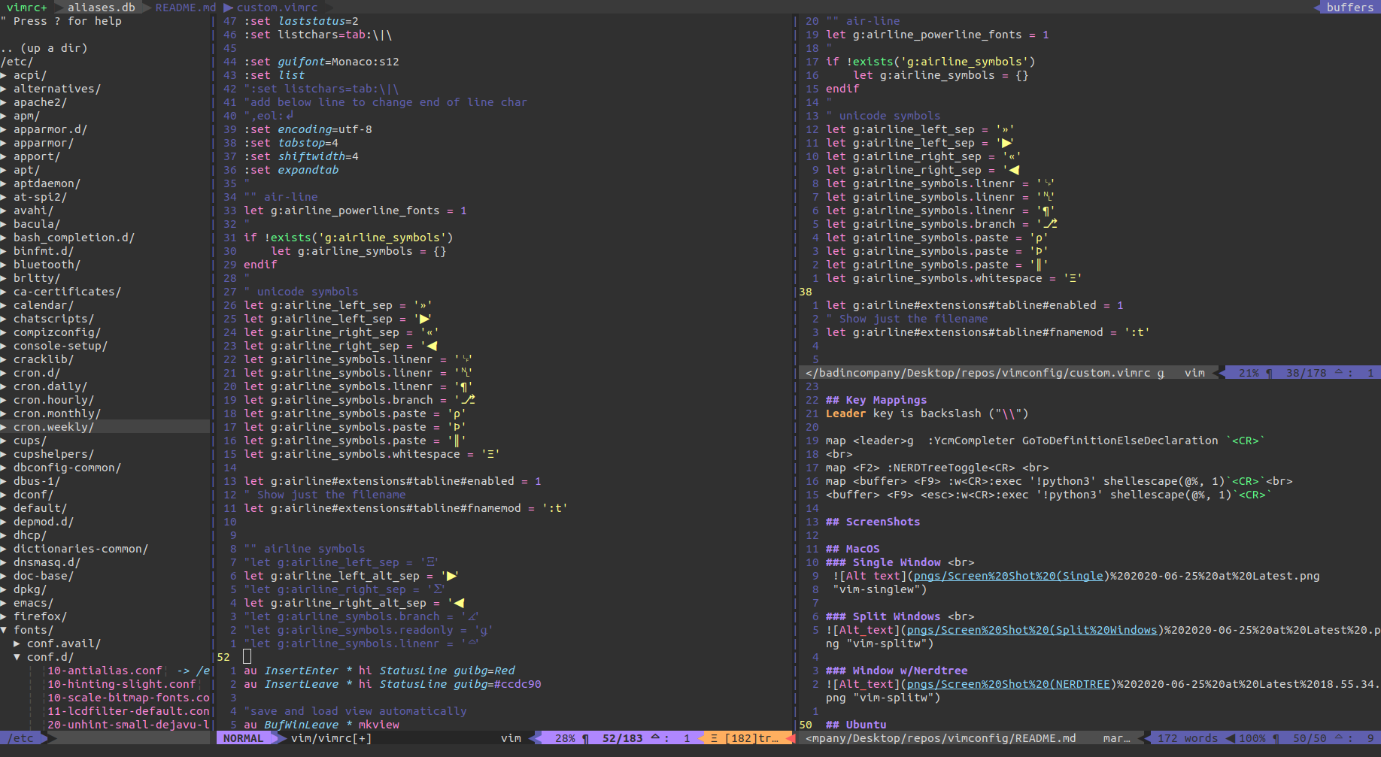This screenshot has height=757, width=1381.
Task: Open the Screen Shot (Split Windows) link
Action: tap(1032, 630)
